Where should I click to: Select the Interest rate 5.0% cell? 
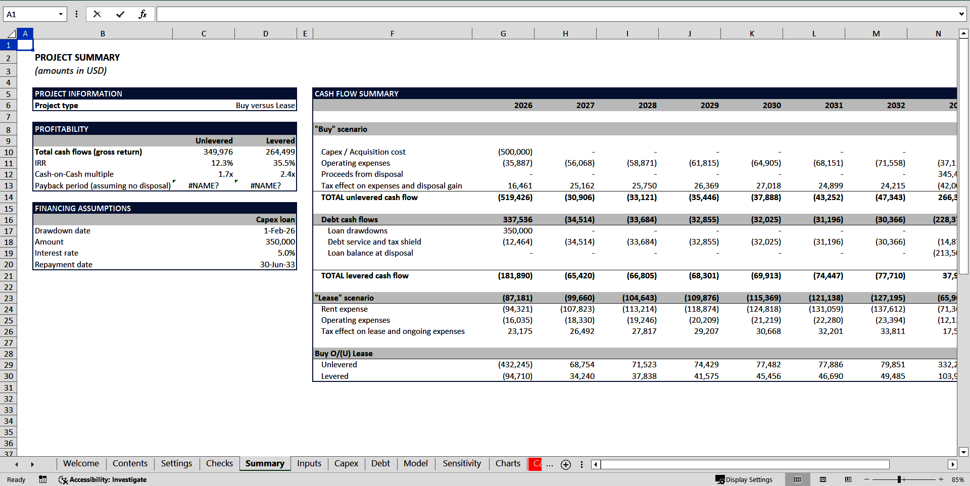pyautogui.click(x=266, y=253)
